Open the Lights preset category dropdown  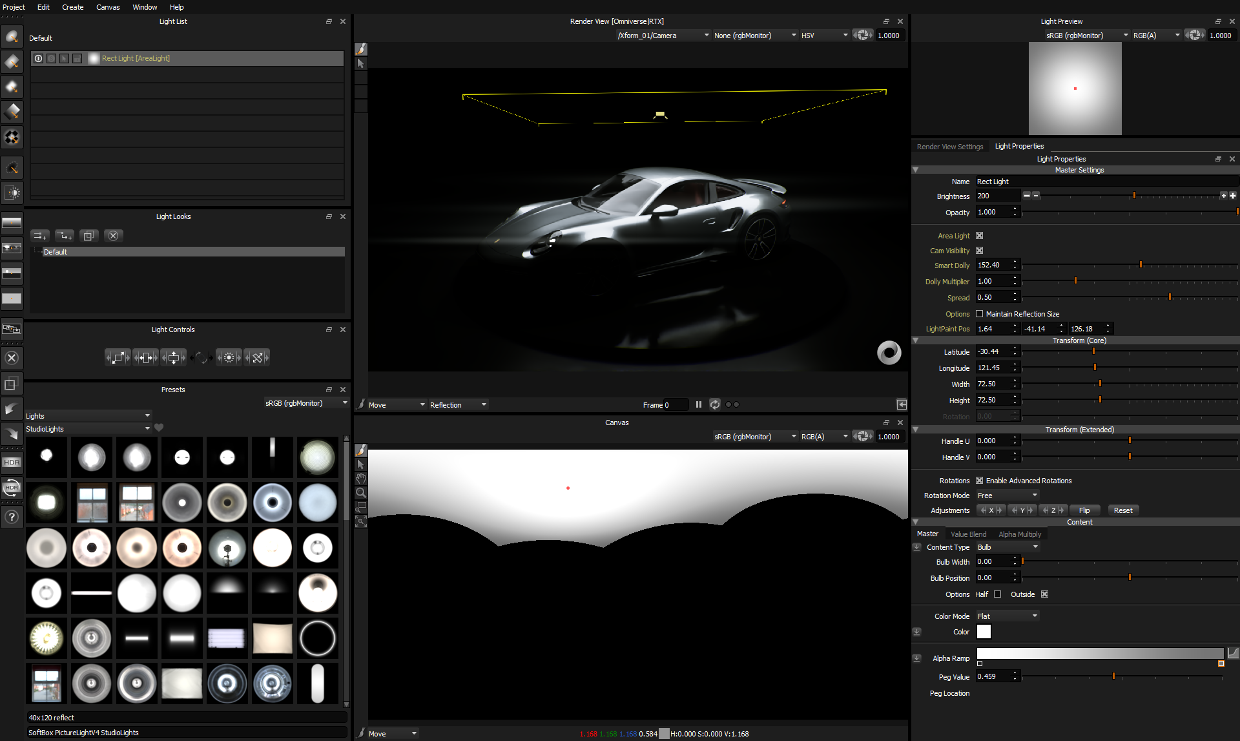[88, 415]
